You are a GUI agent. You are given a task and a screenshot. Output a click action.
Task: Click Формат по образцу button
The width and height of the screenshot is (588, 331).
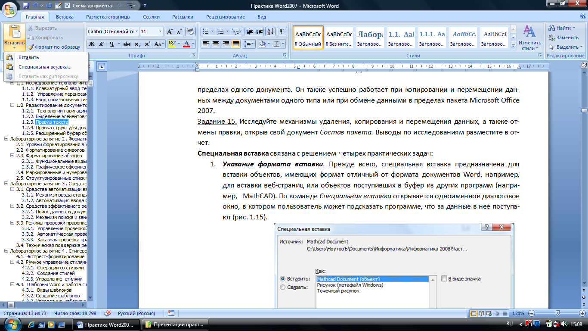click(x=54, y=47)
